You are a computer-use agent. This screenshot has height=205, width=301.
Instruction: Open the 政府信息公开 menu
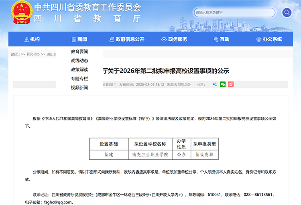(x=127, y=39)
